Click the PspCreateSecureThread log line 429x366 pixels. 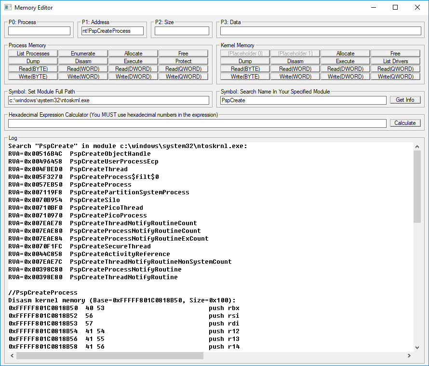point(80,246)
